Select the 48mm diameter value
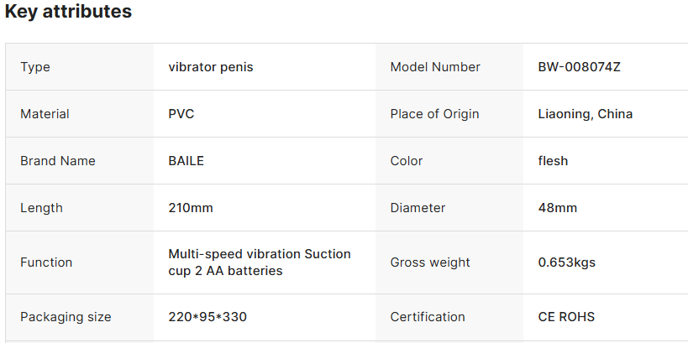The width and height of the screenshot is (688, 343). pos(557,208)
